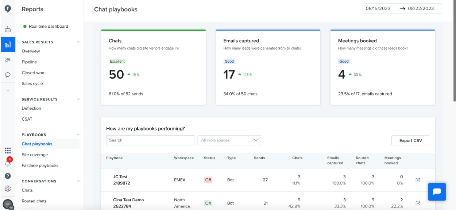Click the Emails captured card title

pos(241,41)
